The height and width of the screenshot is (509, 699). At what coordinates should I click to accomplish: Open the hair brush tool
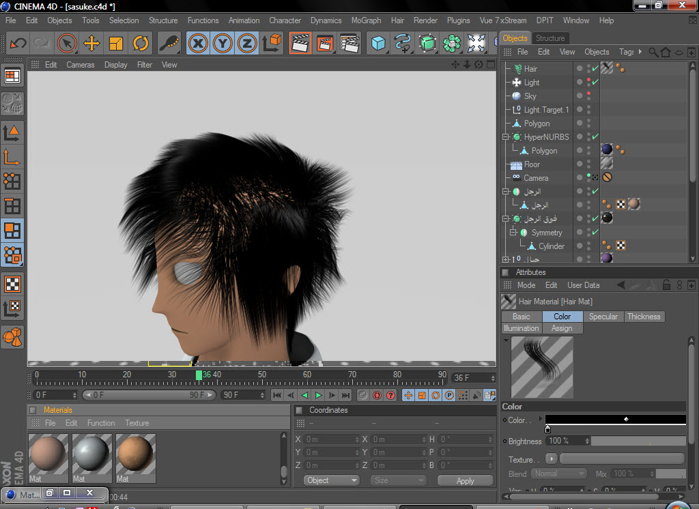click(x=169, y=43)
